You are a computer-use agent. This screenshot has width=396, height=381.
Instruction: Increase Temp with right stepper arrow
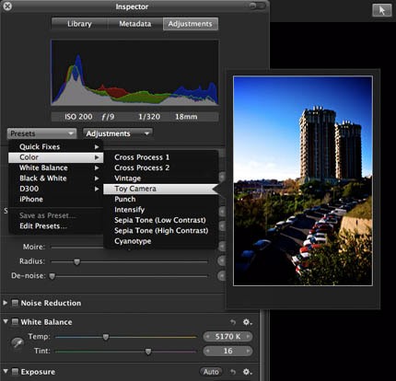click(x=248, y=337)
